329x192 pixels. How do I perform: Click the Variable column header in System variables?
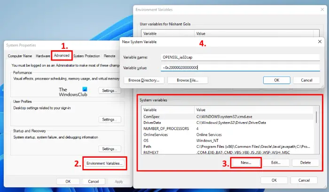pyautogui.click(x=168, y=110)
